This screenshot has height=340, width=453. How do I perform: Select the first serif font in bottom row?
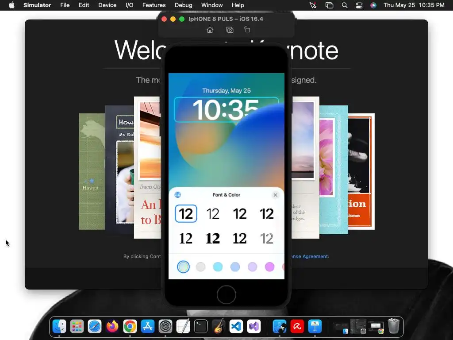click(186, 239)
